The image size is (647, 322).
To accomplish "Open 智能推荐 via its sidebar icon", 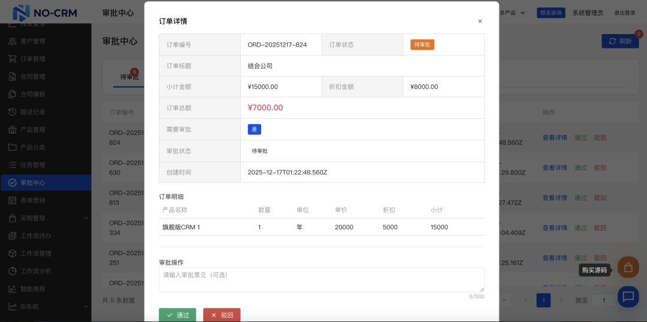I will [13, 289].
